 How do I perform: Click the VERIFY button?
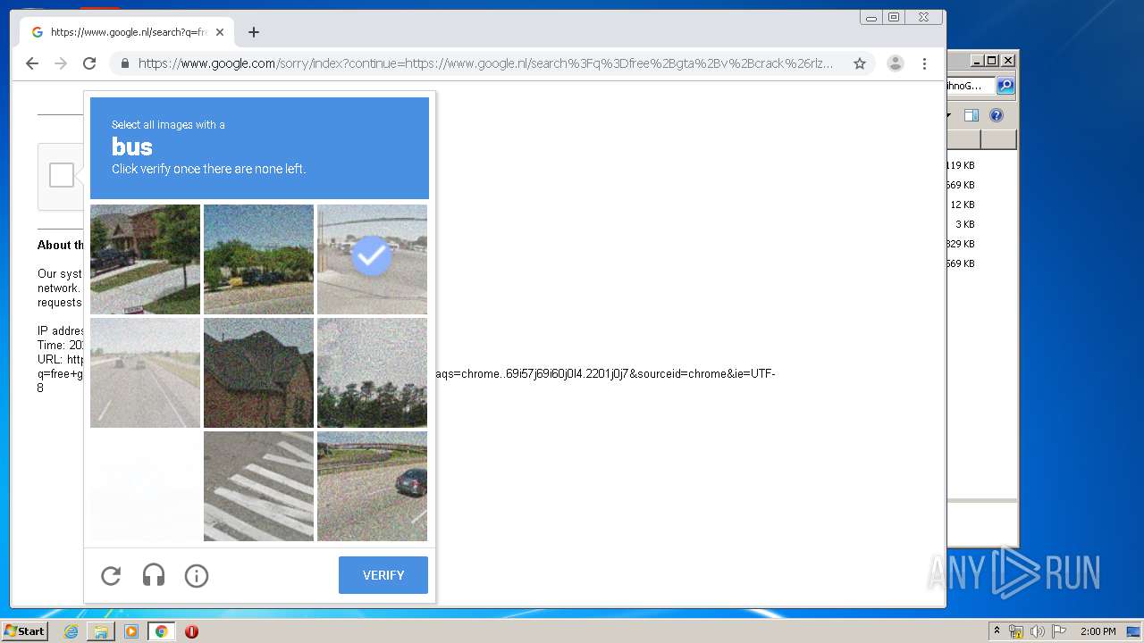[383, 575]
